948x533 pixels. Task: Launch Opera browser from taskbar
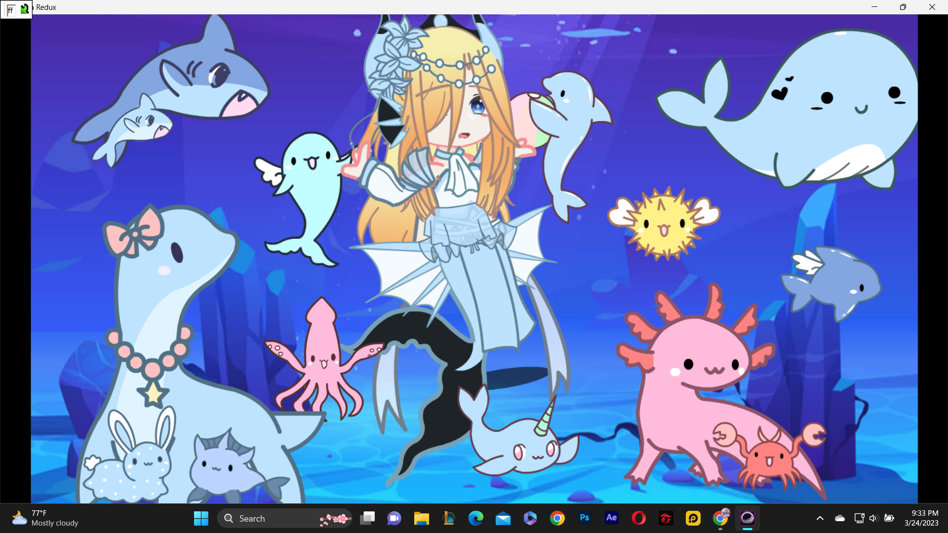tap(638, 518)
